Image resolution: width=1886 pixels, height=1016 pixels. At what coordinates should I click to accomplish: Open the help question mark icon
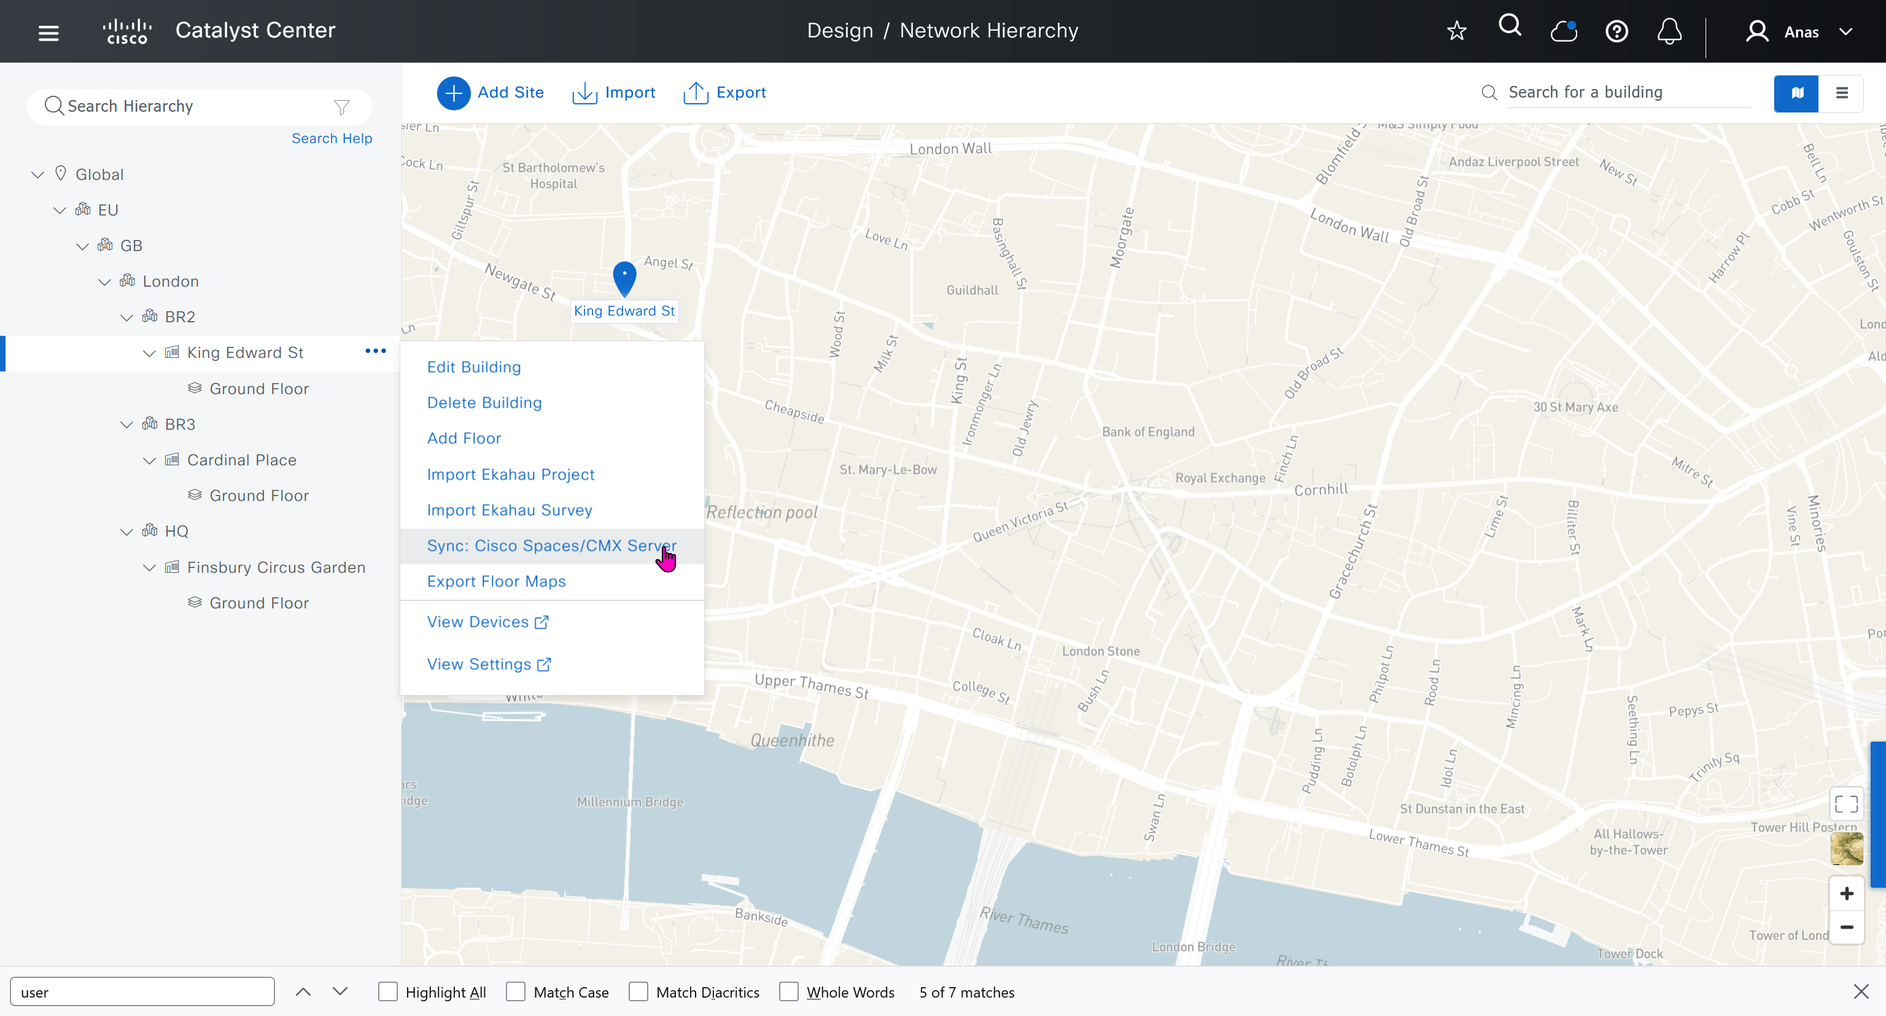click(1616, 31)
